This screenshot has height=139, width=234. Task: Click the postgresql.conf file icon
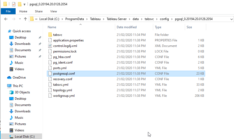click(50, 73)
